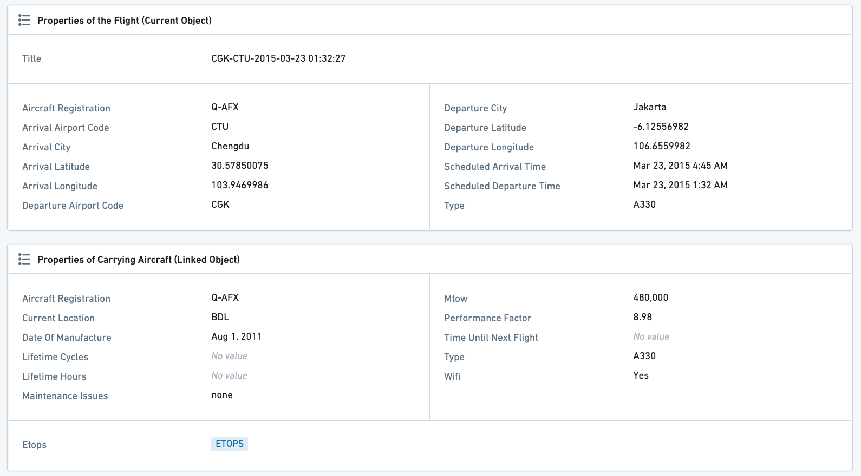Click the 'Current Location' label
Viewport: 861px width, 476px height.
[x=58, y=318]
